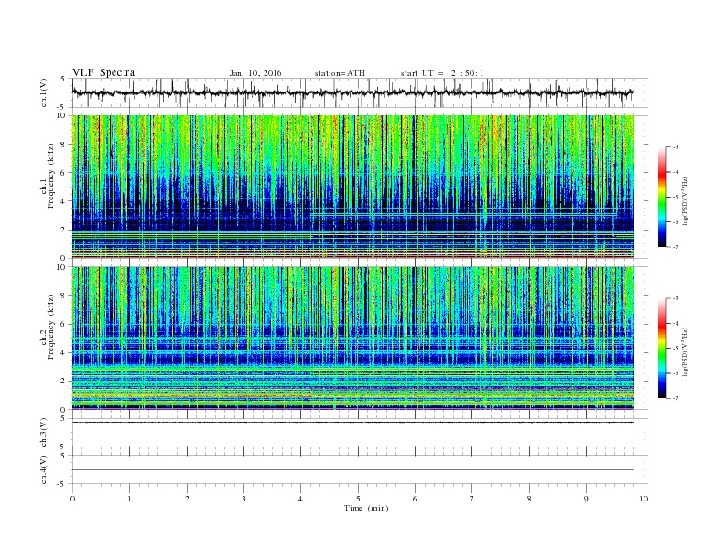This screenshot has width=725, height=560.
Task: Click the 'ch.3(V)' axis label
Action: [44, 433]
